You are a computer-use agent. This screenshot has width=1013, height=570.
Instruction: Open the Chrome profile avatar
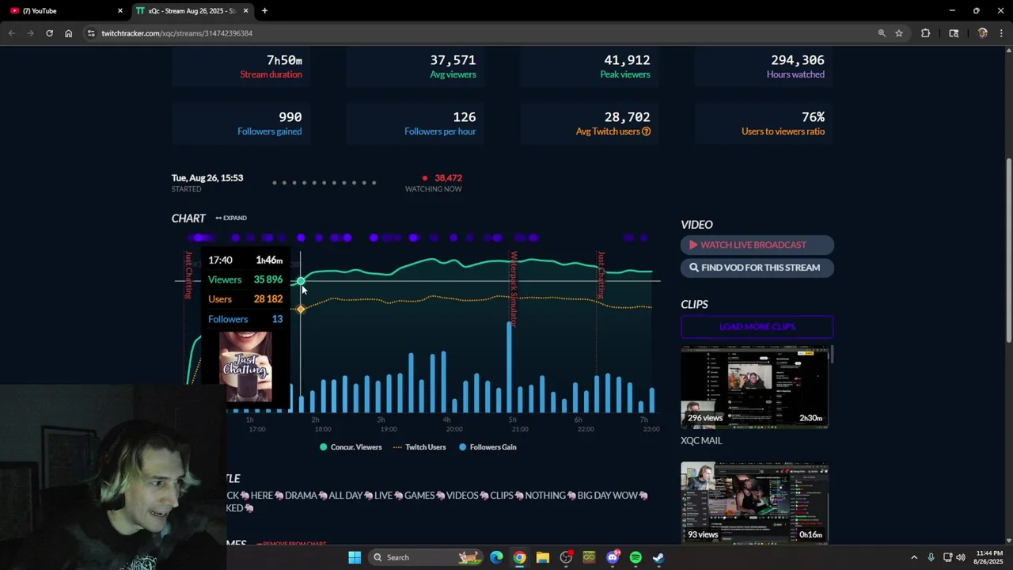point(982,33)
